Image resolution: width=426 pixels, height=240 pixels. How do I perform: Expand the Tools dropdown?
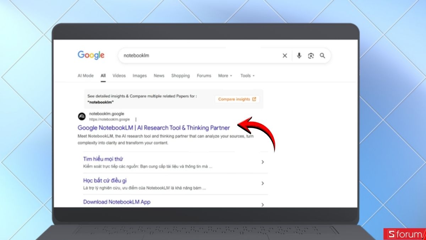(x=247, y=76)
